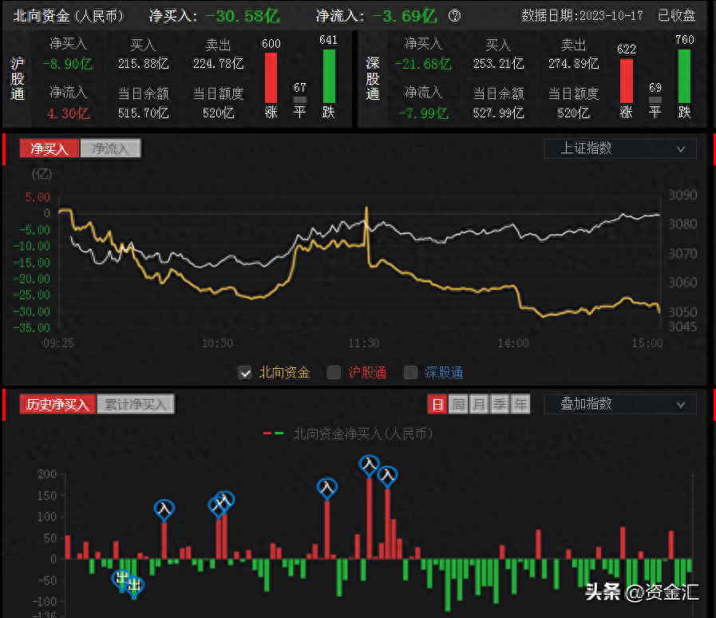Click the 入 marker just right of the highest bar

coord(388,477)
